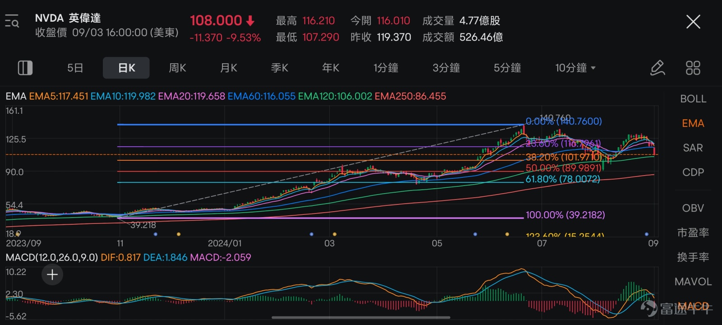This screenshot has height=325, width=722.
Task: Select the 市盈率 sub-indicator
Action: [693, 232]
